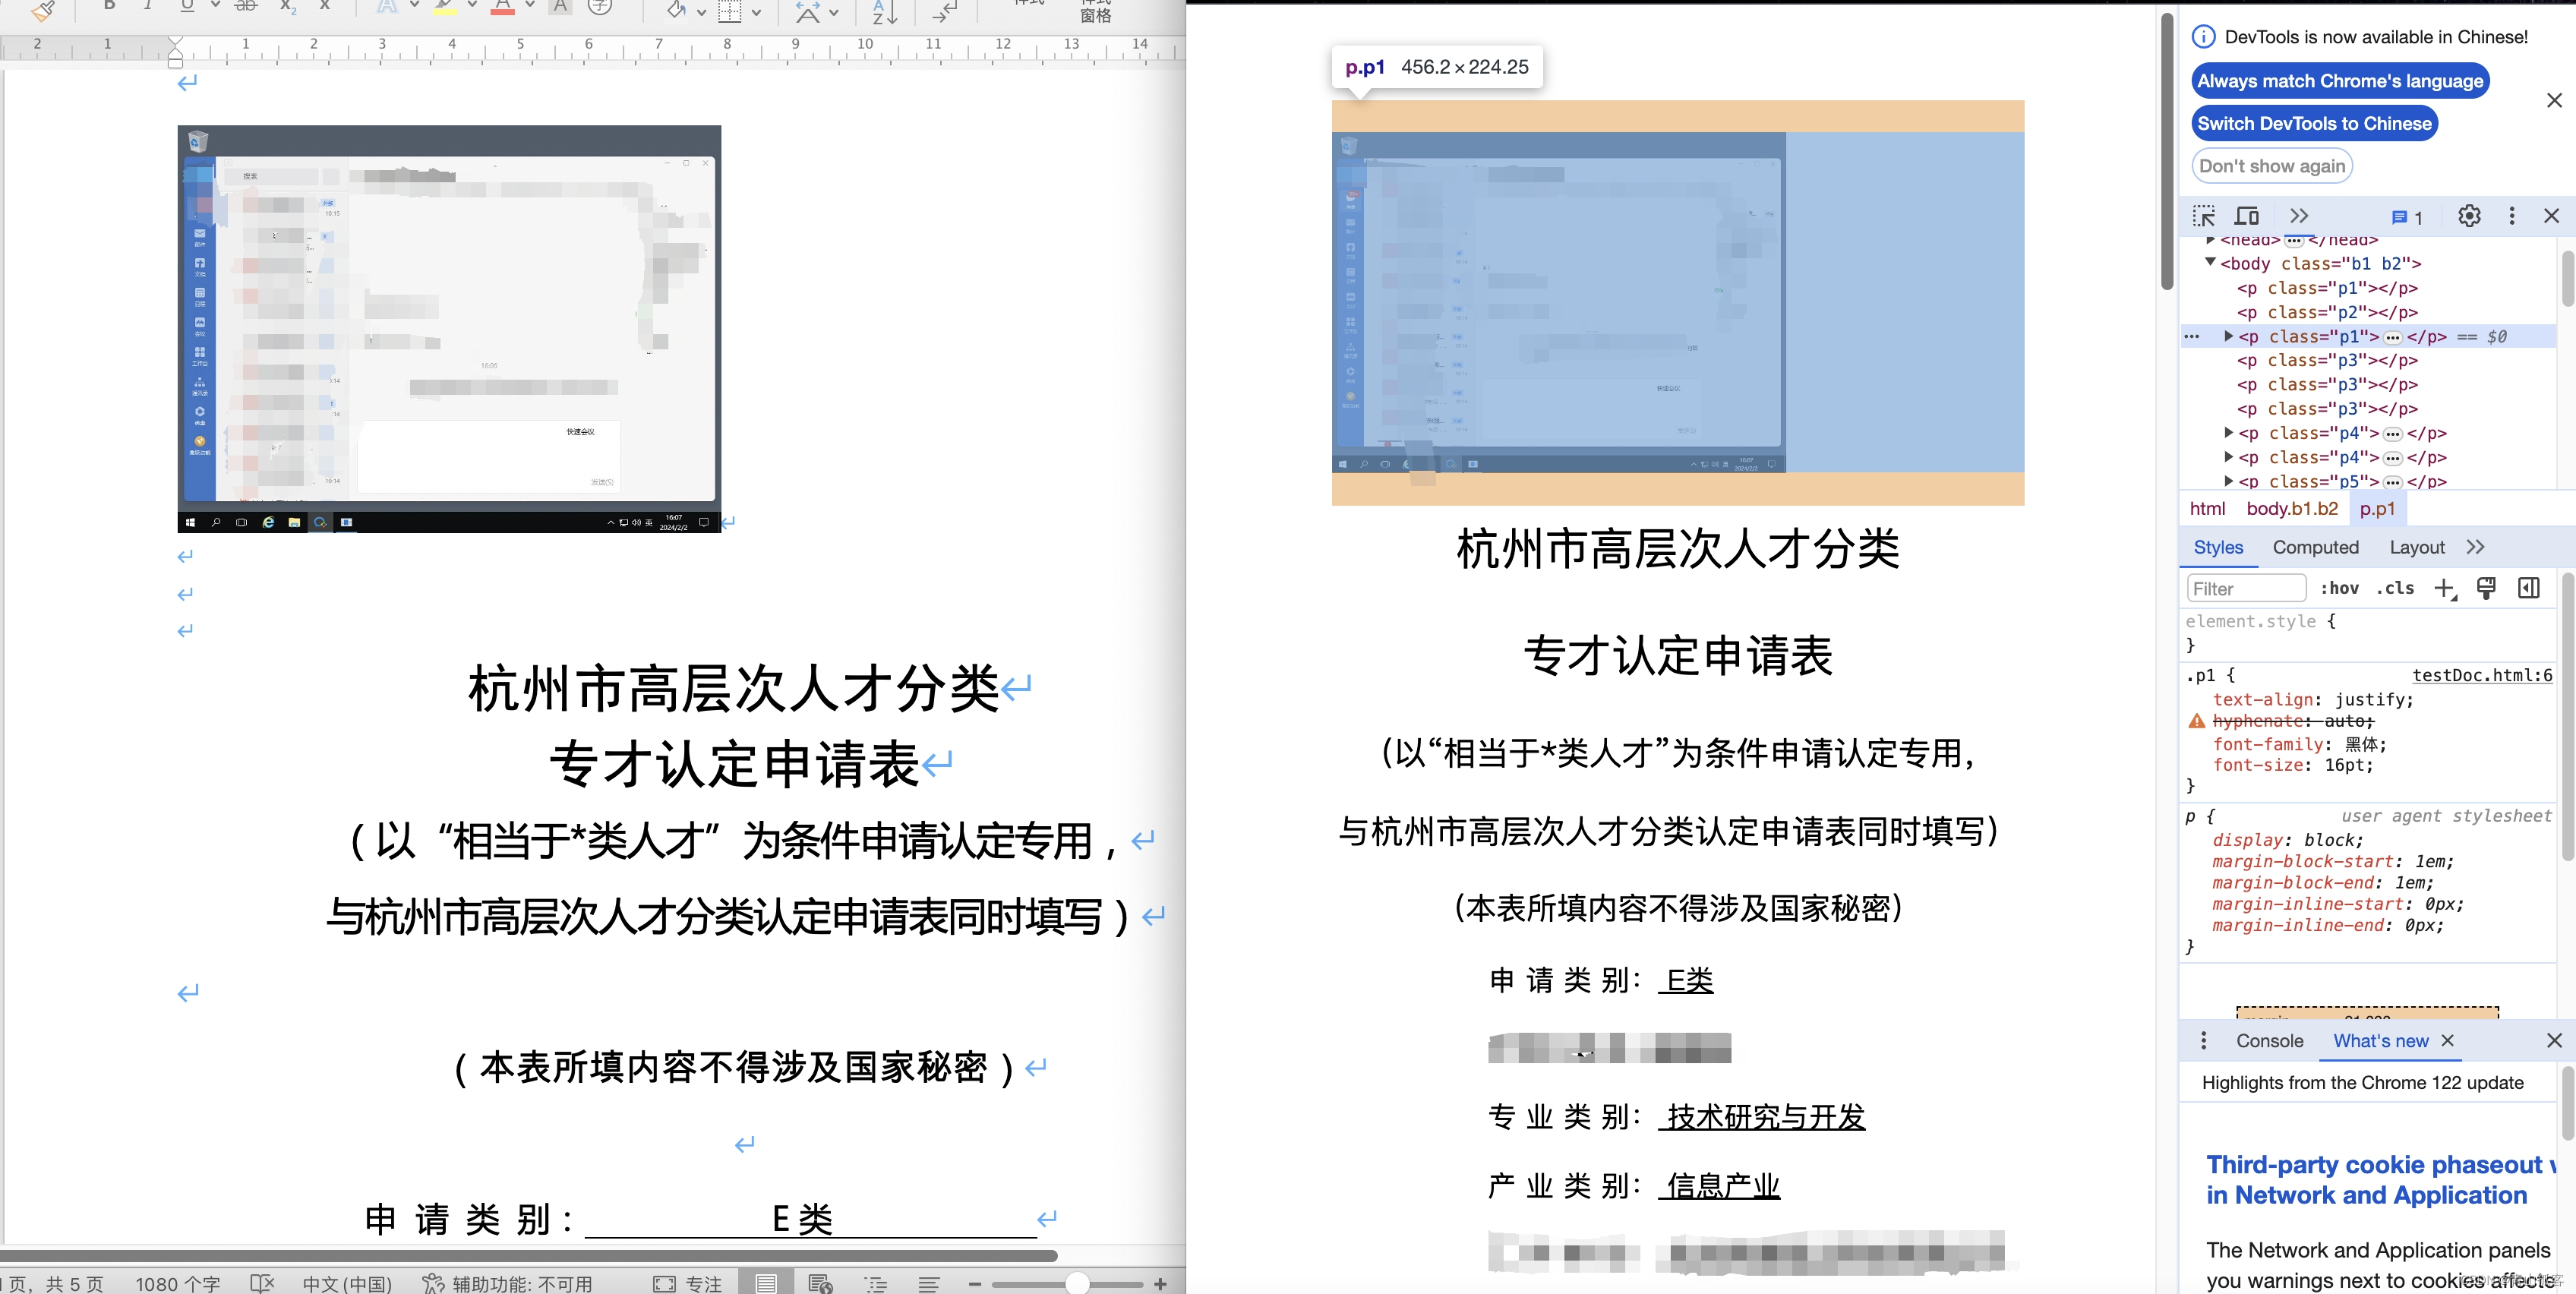Image resolution: width=2576 pixels, height=1294 pixels.
Task: Activate the inspect element picker
Action: [x=2203, y=216]
